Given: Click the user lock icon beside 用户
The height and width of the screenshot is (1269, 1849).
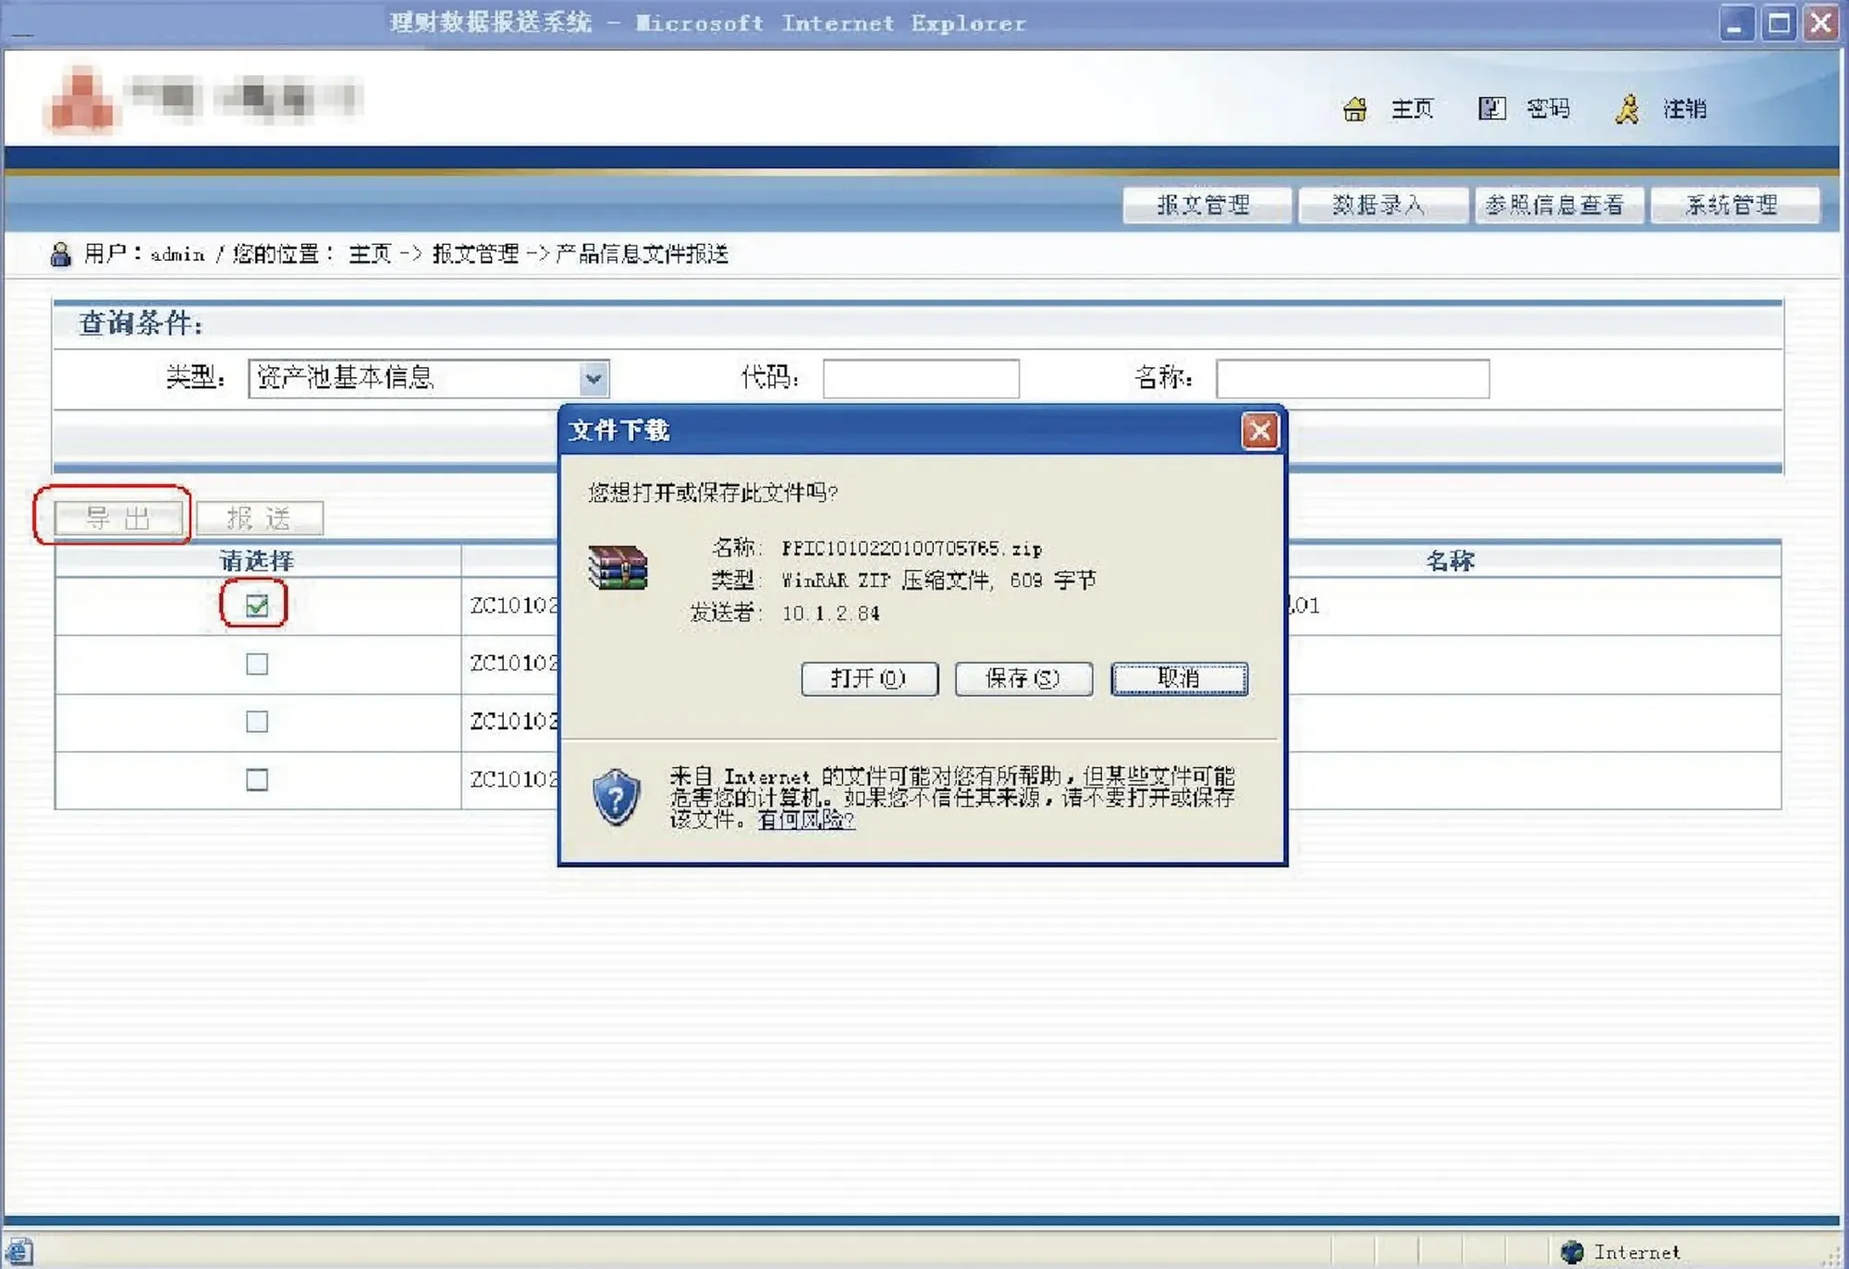Looking at the screenshot, I should coord(61,254).
